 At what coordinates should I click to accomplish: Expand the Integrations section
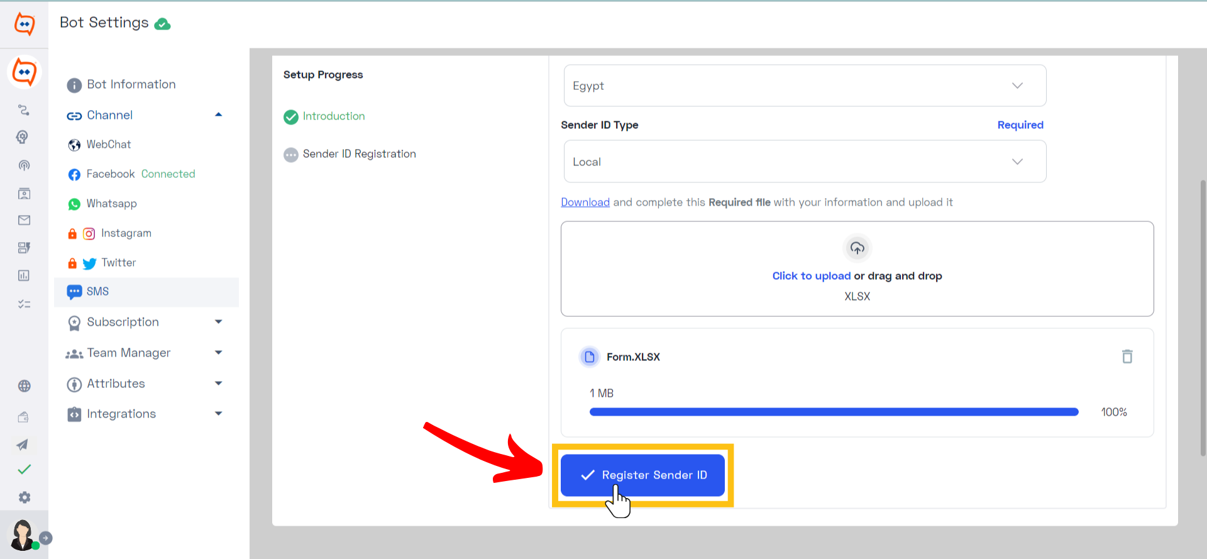point(218,413)
